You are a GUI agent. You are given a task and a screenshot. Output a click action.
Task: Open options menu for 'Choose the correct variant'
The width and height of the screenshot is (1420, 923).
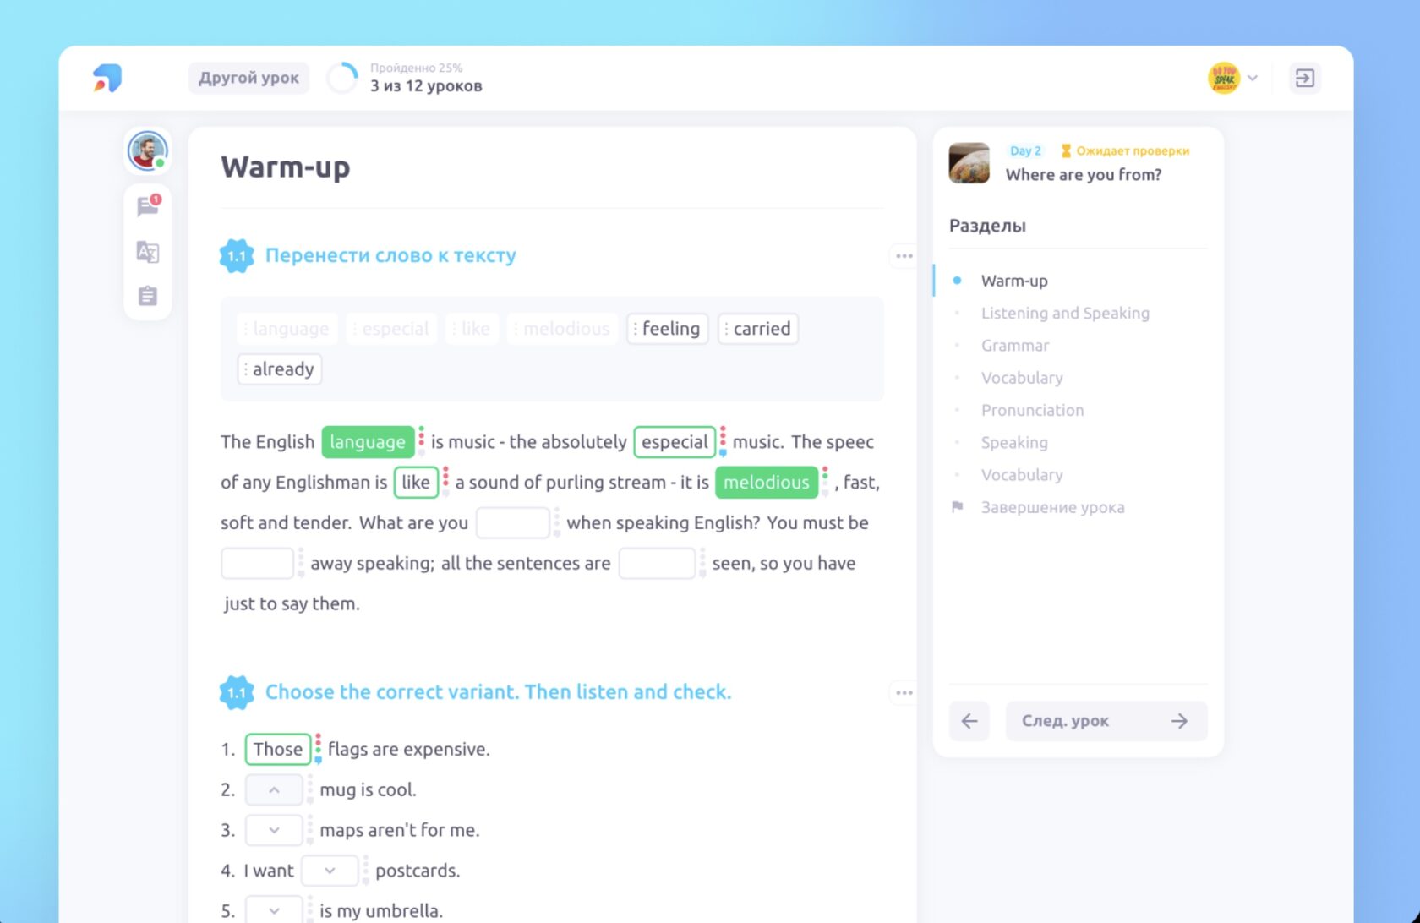[x=904, y=692]
